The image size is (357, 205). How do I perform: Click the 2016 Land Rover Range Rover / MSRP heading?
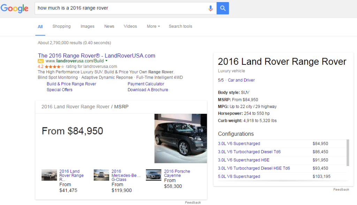click(85, 107)
